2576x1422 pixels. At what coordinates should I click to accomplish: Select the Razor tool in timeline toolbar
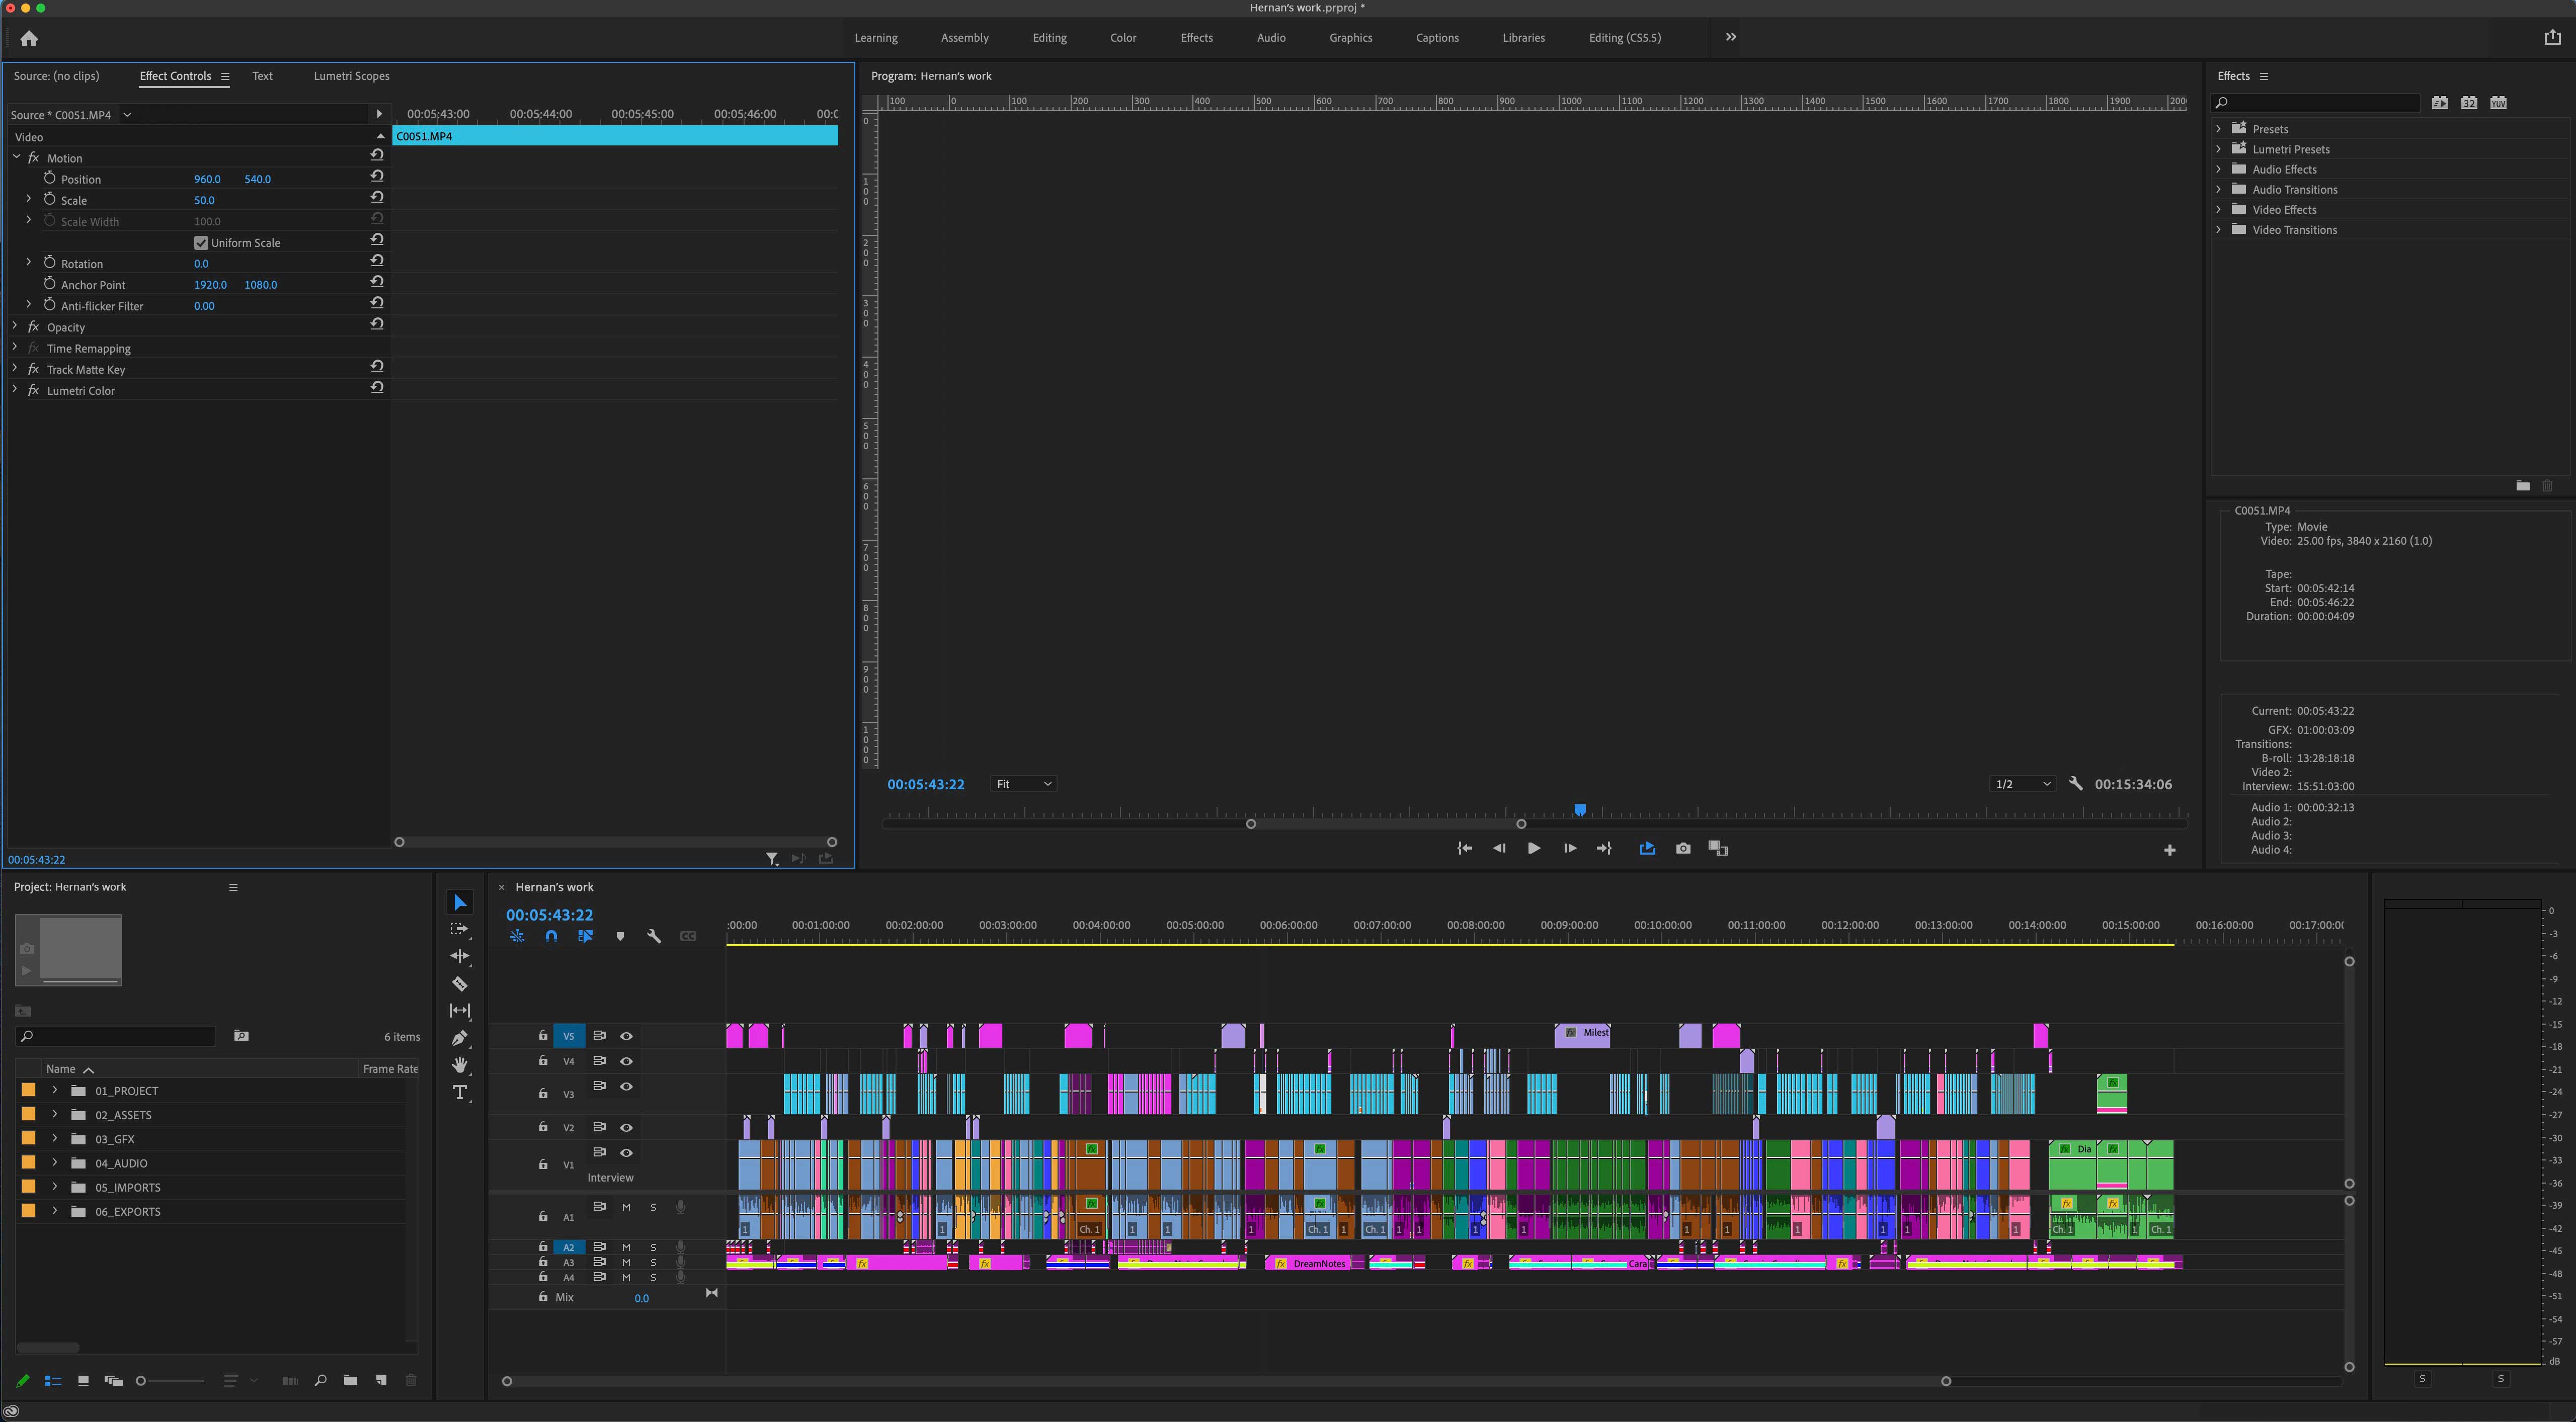(x=460, y=984)
